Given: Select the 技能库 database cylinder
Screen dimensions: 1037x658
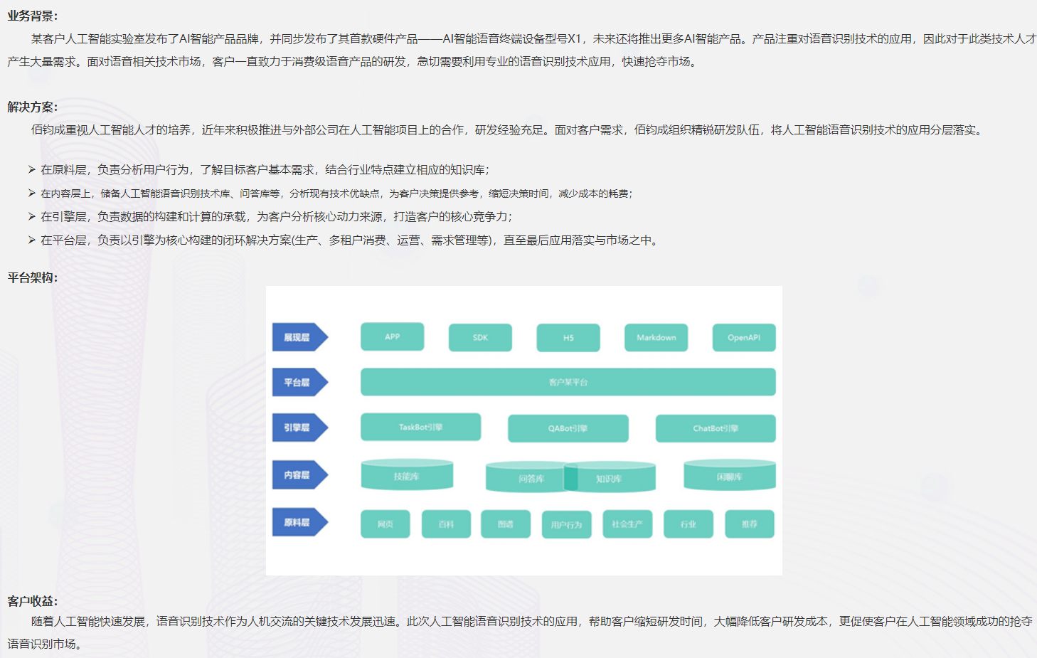Looking at the screenshot, I should coord(407,475).
